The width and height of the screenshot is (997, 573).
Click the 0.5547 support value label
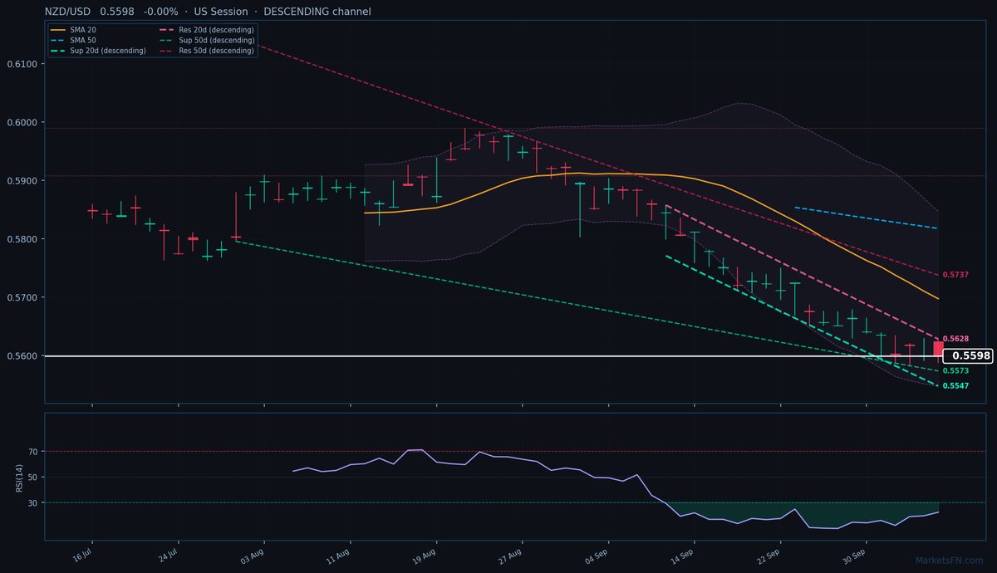pyautogui.click(x=955, y=386)
